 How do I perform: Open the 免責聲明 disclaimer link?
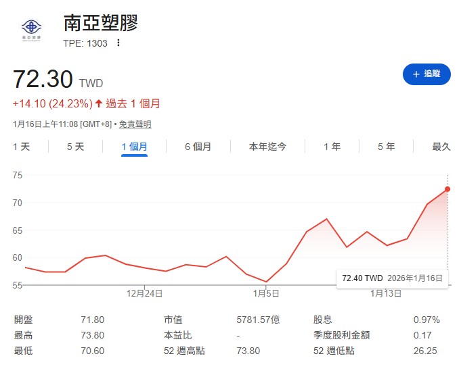[135, 124]
